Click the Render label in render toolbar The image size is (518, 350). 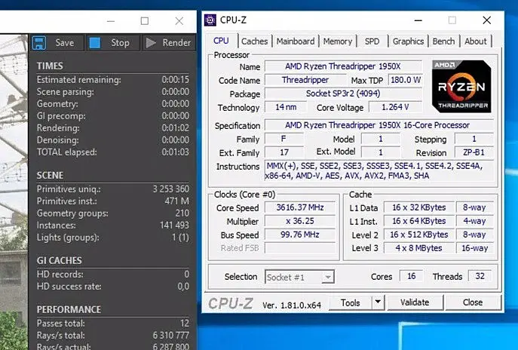[x=176, y=43]
